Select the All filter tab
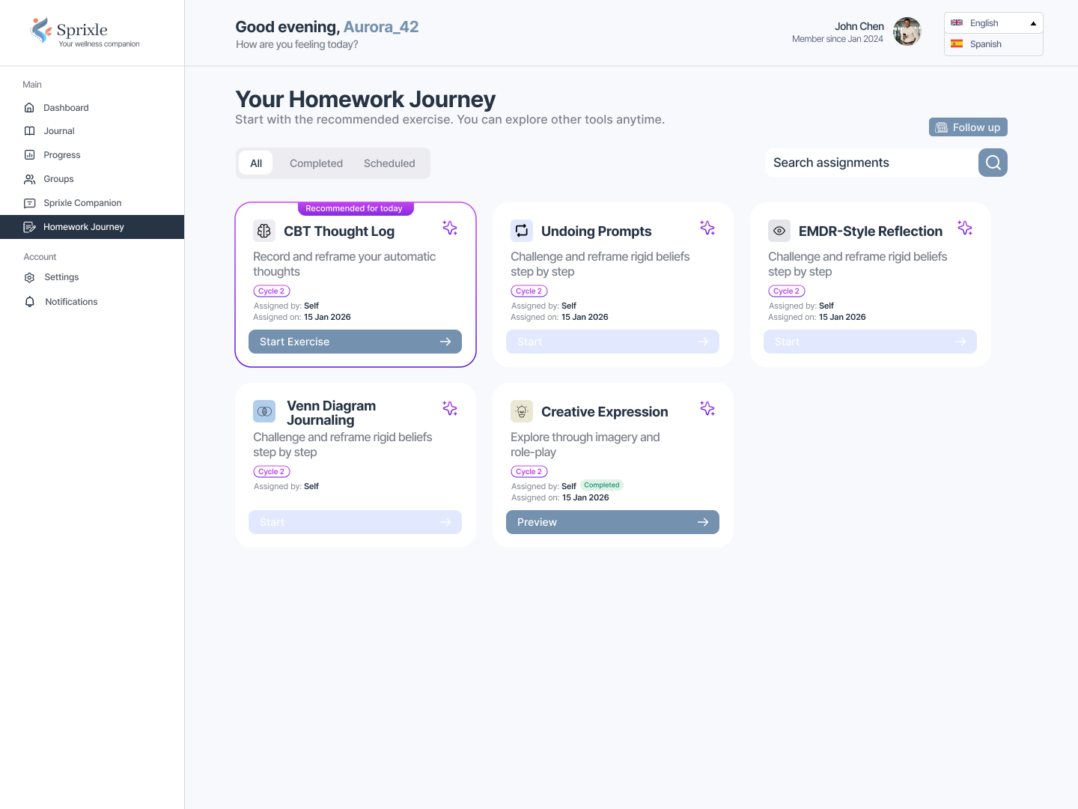1078x809 pixels. (256, 163)
